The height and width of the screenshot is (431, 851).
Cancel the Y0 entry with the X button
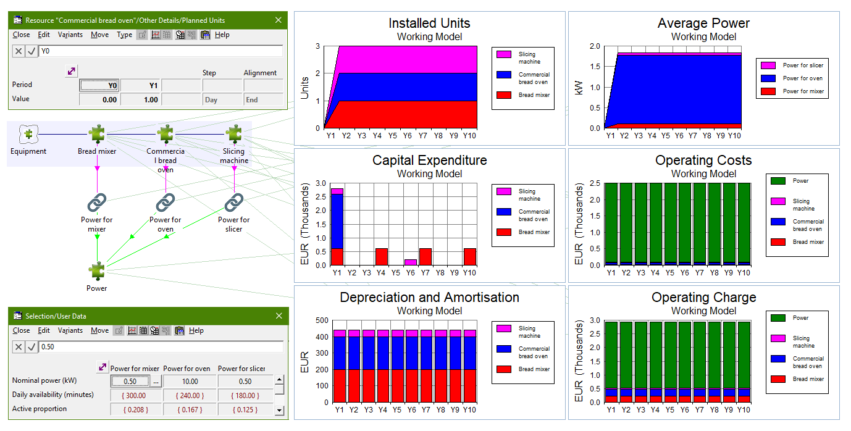click(19, 51)
